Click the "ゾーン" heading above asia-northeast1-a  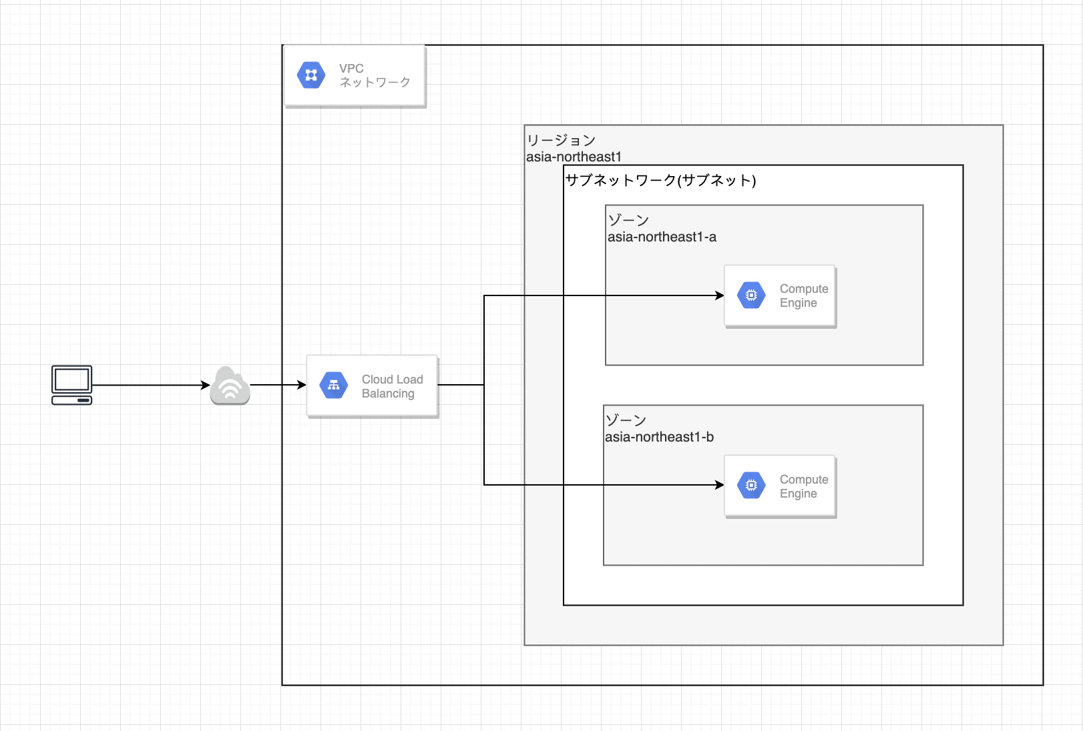point(628,220)
